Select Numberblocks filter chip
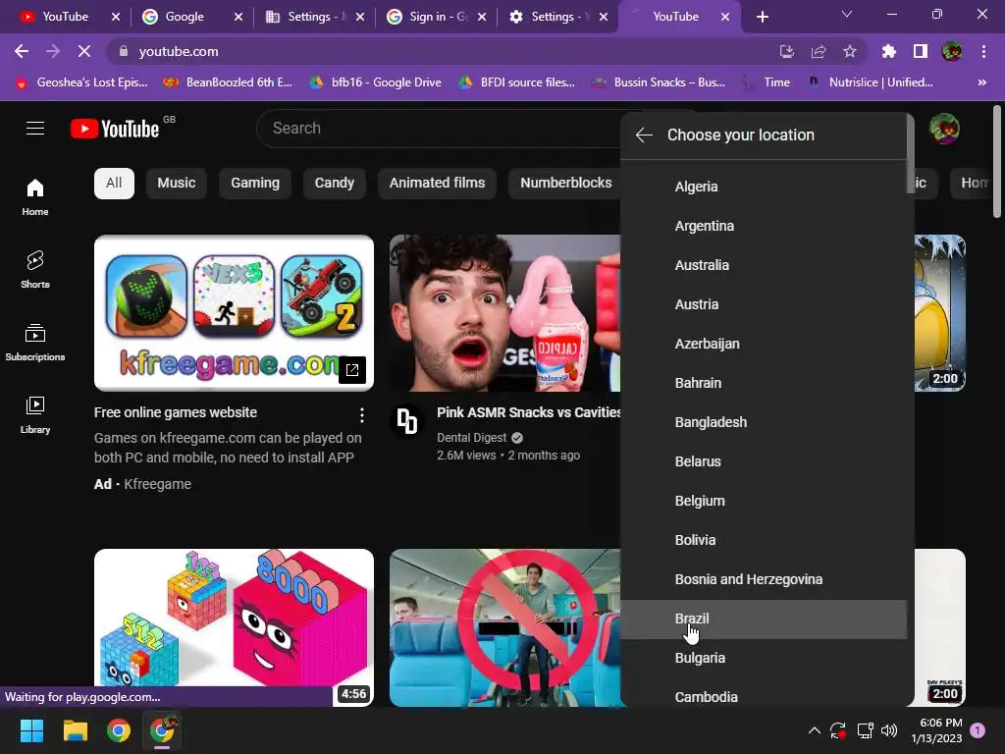 coord(566,183)
